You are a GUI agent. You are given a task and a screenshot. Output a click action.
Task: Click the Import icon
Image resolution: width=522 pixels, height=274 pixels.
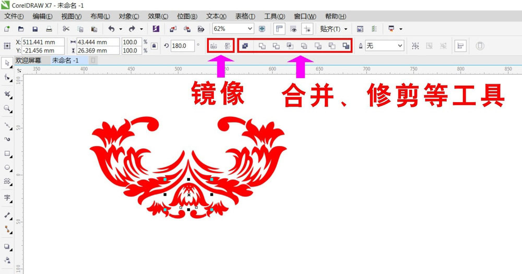[x=173, y=29]
